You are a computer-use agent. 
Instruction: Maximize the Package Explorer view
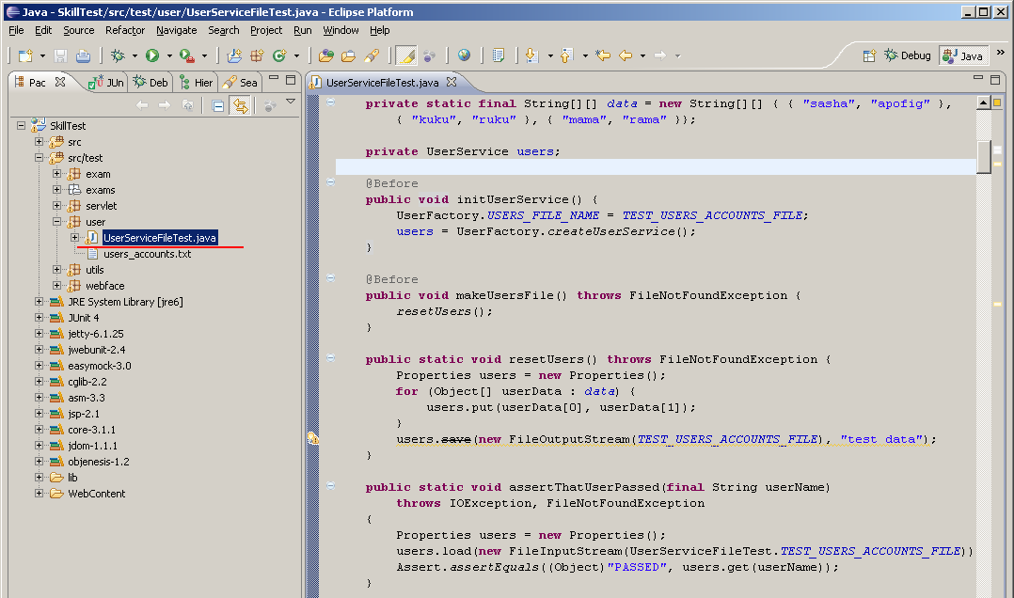point(291,80)
